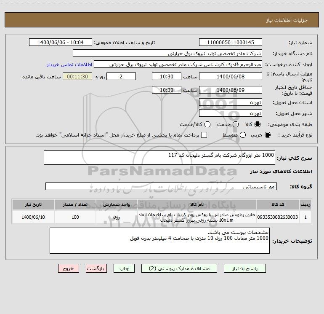Screen dimensions: 324x314
Task: Click the تاریخ نیاز column header
Action: [33, 204]
